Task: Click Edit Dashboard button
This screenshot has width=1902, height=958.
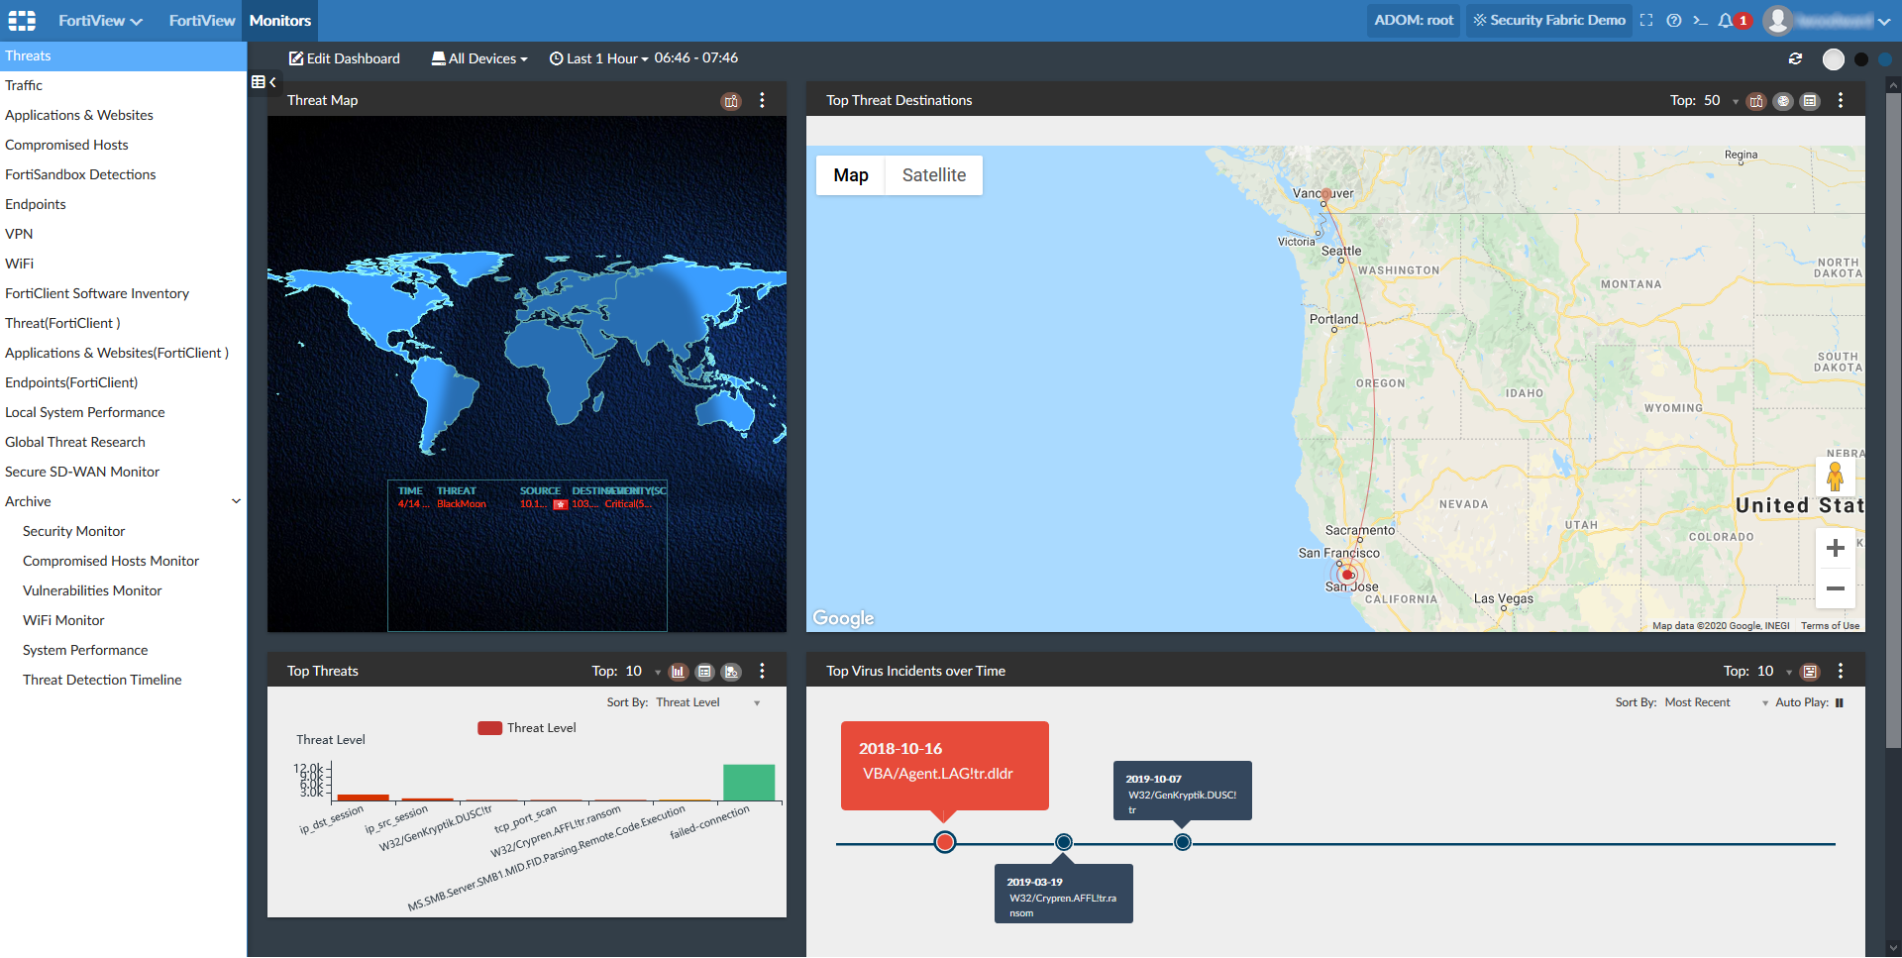Action: point(345,58)
